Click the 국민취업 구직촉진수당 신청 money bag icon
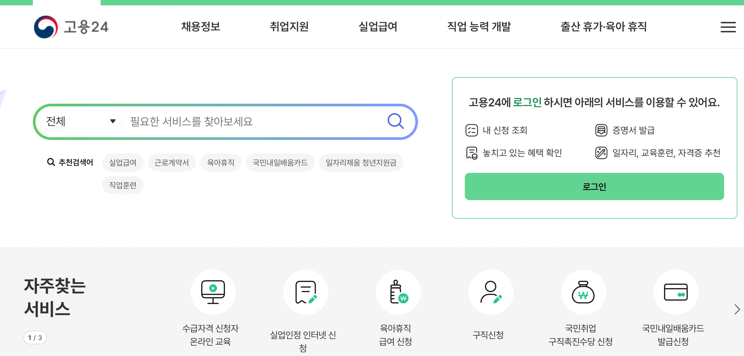Screen dimensions: 744x356 [583, 292]
